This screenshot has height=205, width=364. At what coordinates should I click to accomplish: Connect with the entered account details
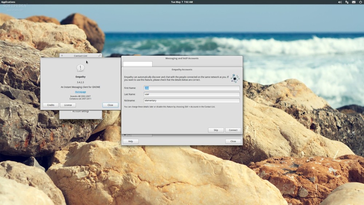coord(233,130)
